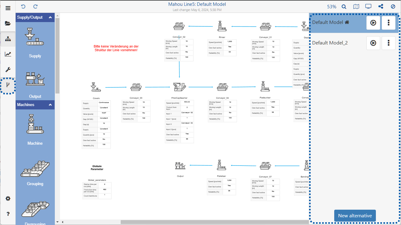Collapse the Supply/Output palette section
401x225 pixels.
[50, 17]
